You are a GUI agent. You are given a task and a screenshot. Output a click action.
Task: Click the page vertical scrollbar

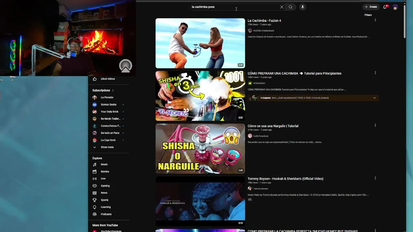tap(405, 21)
